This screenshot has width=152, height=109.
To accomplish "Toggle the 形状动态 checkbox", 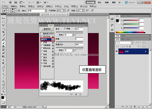I will 42,36.
